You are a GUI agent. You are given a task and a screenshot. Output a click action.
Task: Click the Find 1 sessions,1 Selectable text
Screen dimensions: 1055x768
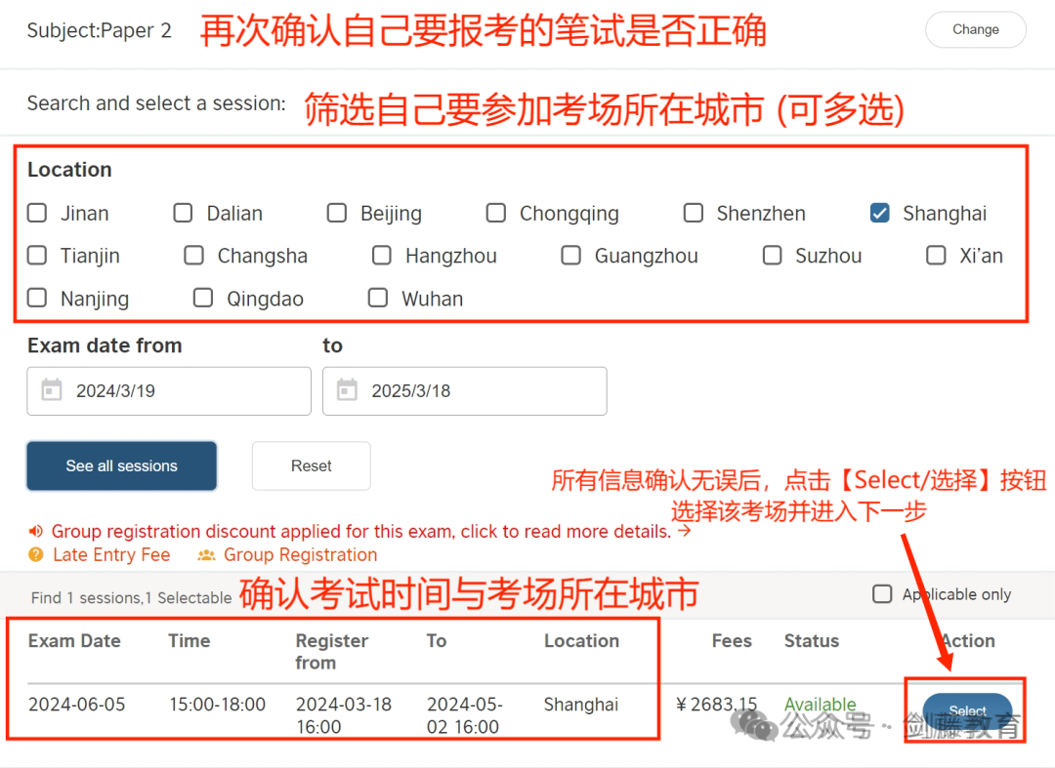131,597
